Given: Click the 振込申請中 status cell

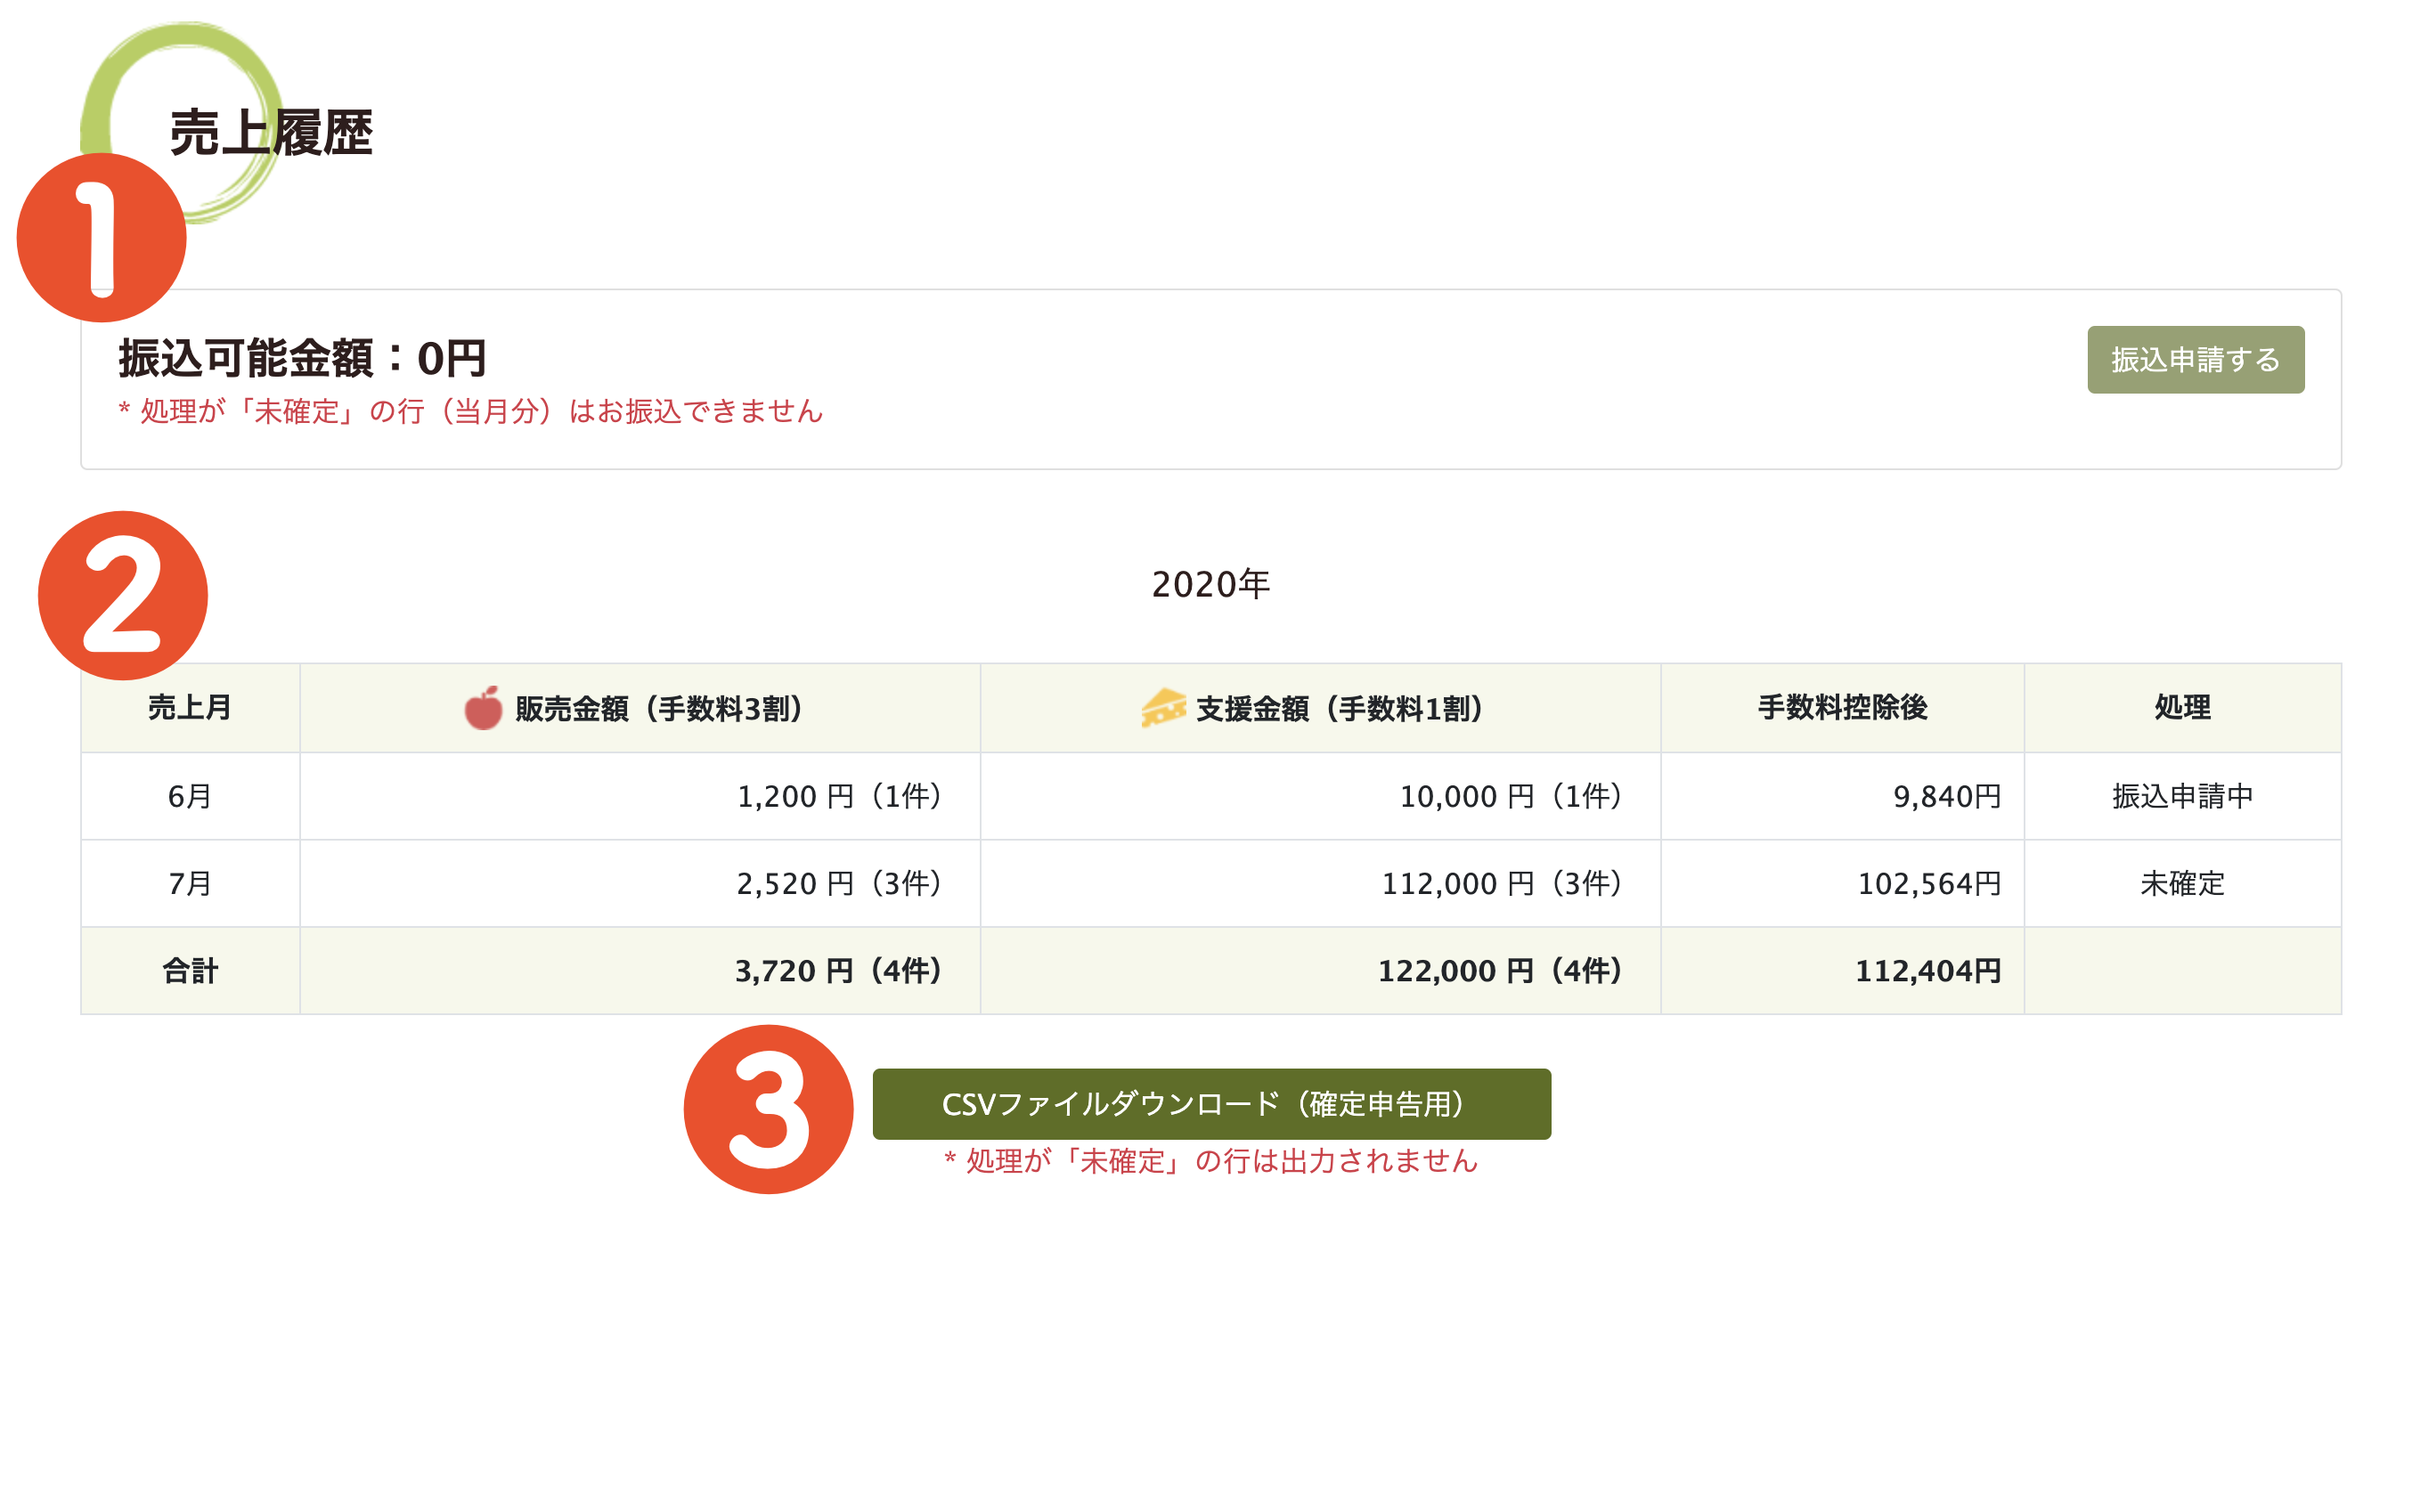Looking at the screenshot, I should point(2182,796).
